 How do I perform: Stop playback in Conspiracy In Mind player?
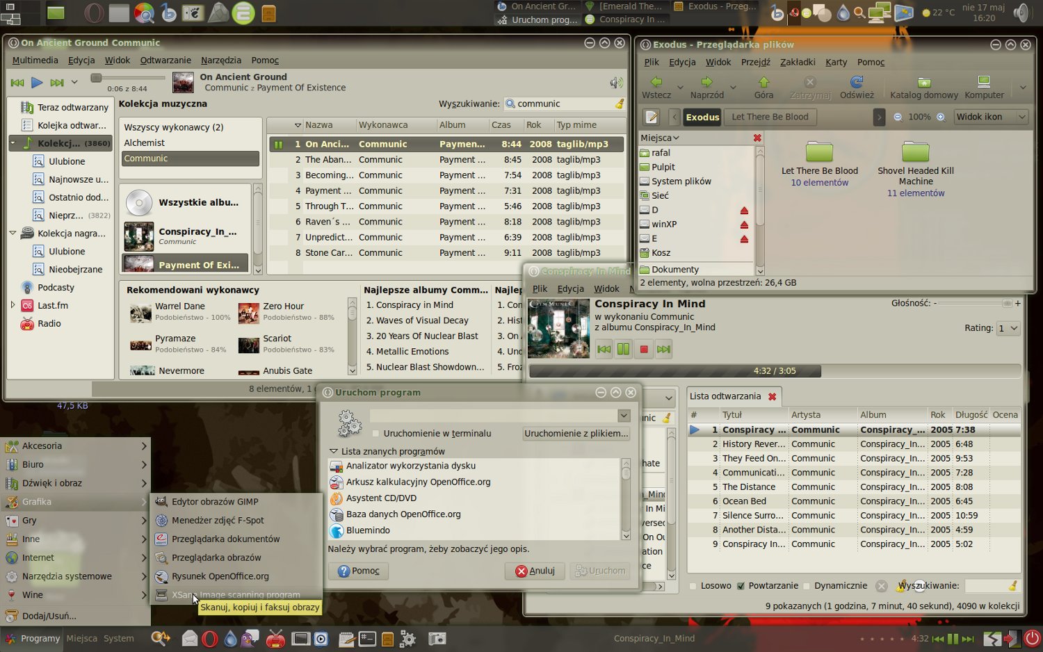[x=644, y=349]
